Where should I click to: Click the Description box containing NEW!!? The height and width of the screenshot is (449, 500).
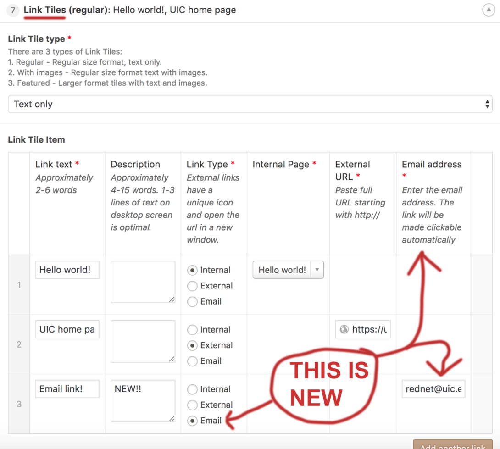point(142,400)
